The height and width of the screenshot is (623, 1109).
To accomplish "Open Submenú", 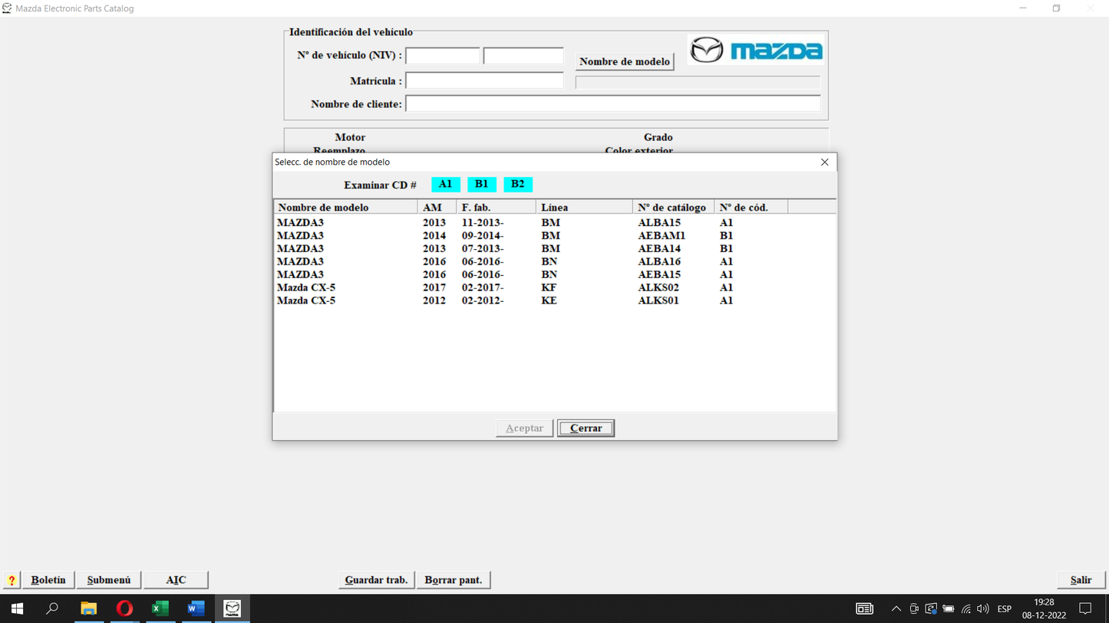I will (x=109, y=580).
